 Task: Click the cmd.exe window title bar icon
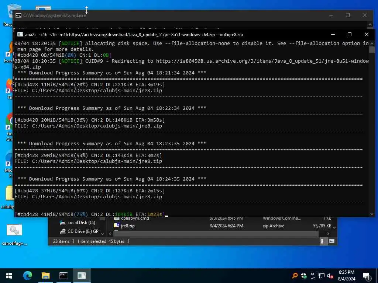pyautogui.click(x=18, y=15)
